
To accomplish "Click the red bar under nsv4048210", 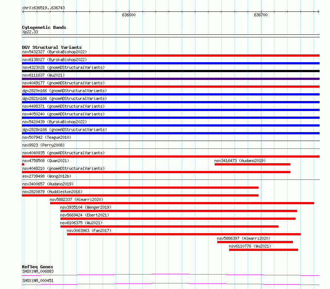I will [156, 172].
